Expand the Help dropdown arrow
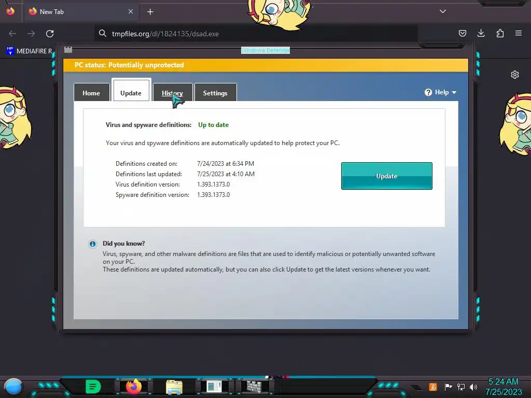Image resolution: width=531 pixels, height=398 pixels. coord(454,92)
